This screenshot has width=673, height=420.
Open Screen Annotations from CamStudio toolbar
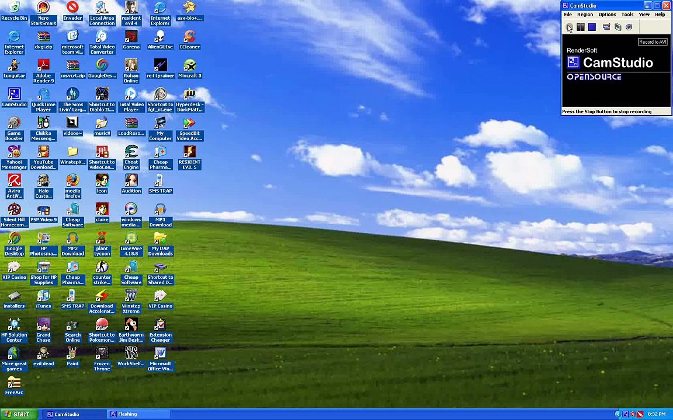coord(618,27)
